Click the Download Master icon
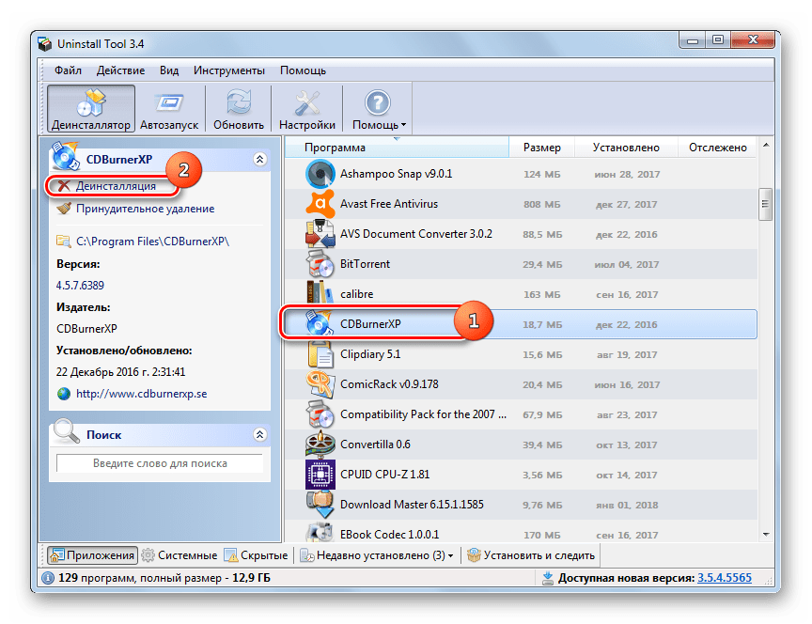The image size is (812, 624). tap(320, 505)
